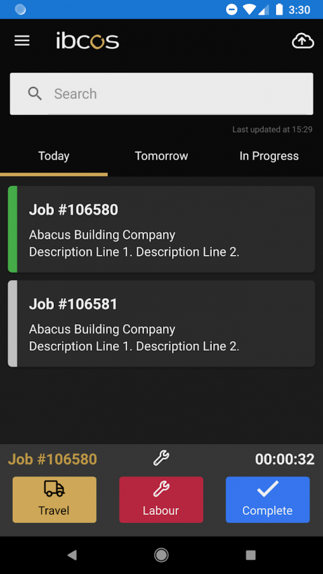This screenshot has height=574, width=323.
Task: Switch to the Tomorrow tab
Action: point(161,156)
